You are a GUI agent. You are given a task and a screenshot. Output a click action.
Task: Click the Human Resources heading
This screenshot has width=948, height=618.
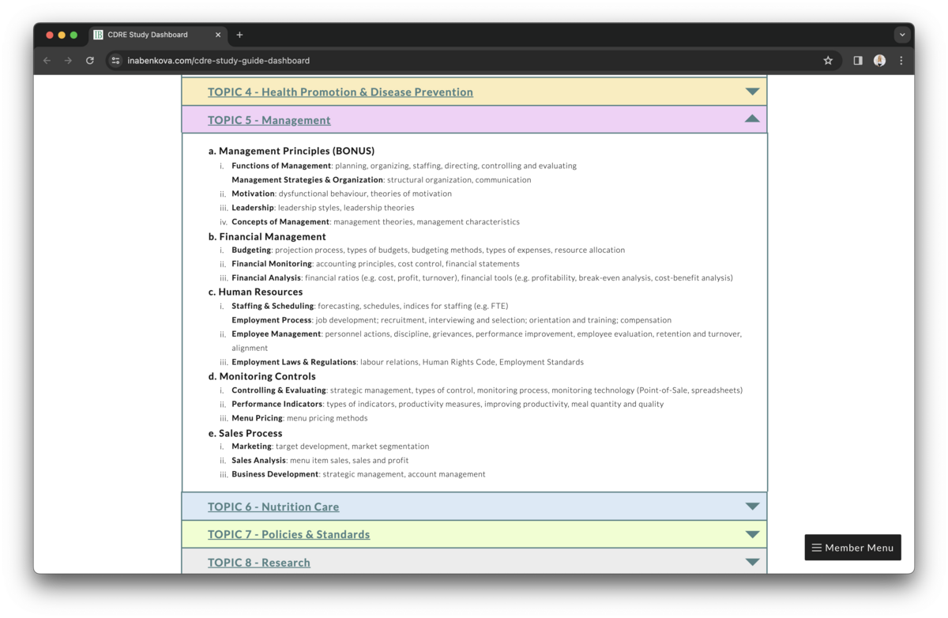[255, 292]
